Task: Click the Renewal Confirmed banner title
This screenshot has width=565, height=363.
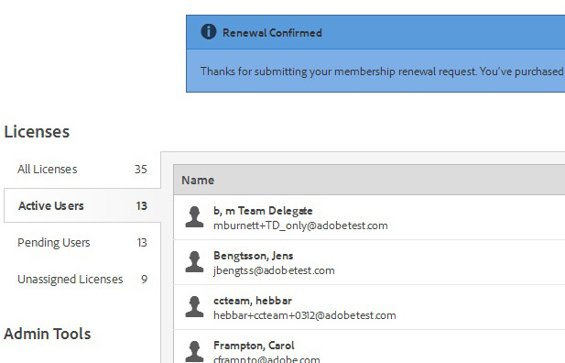Action: 272,33
